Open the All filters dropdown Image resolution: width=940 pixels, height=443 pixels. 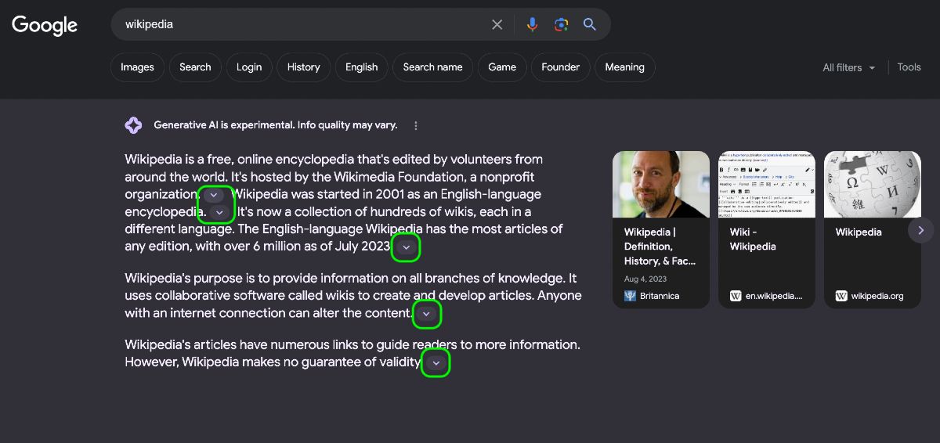coord(849,67)
